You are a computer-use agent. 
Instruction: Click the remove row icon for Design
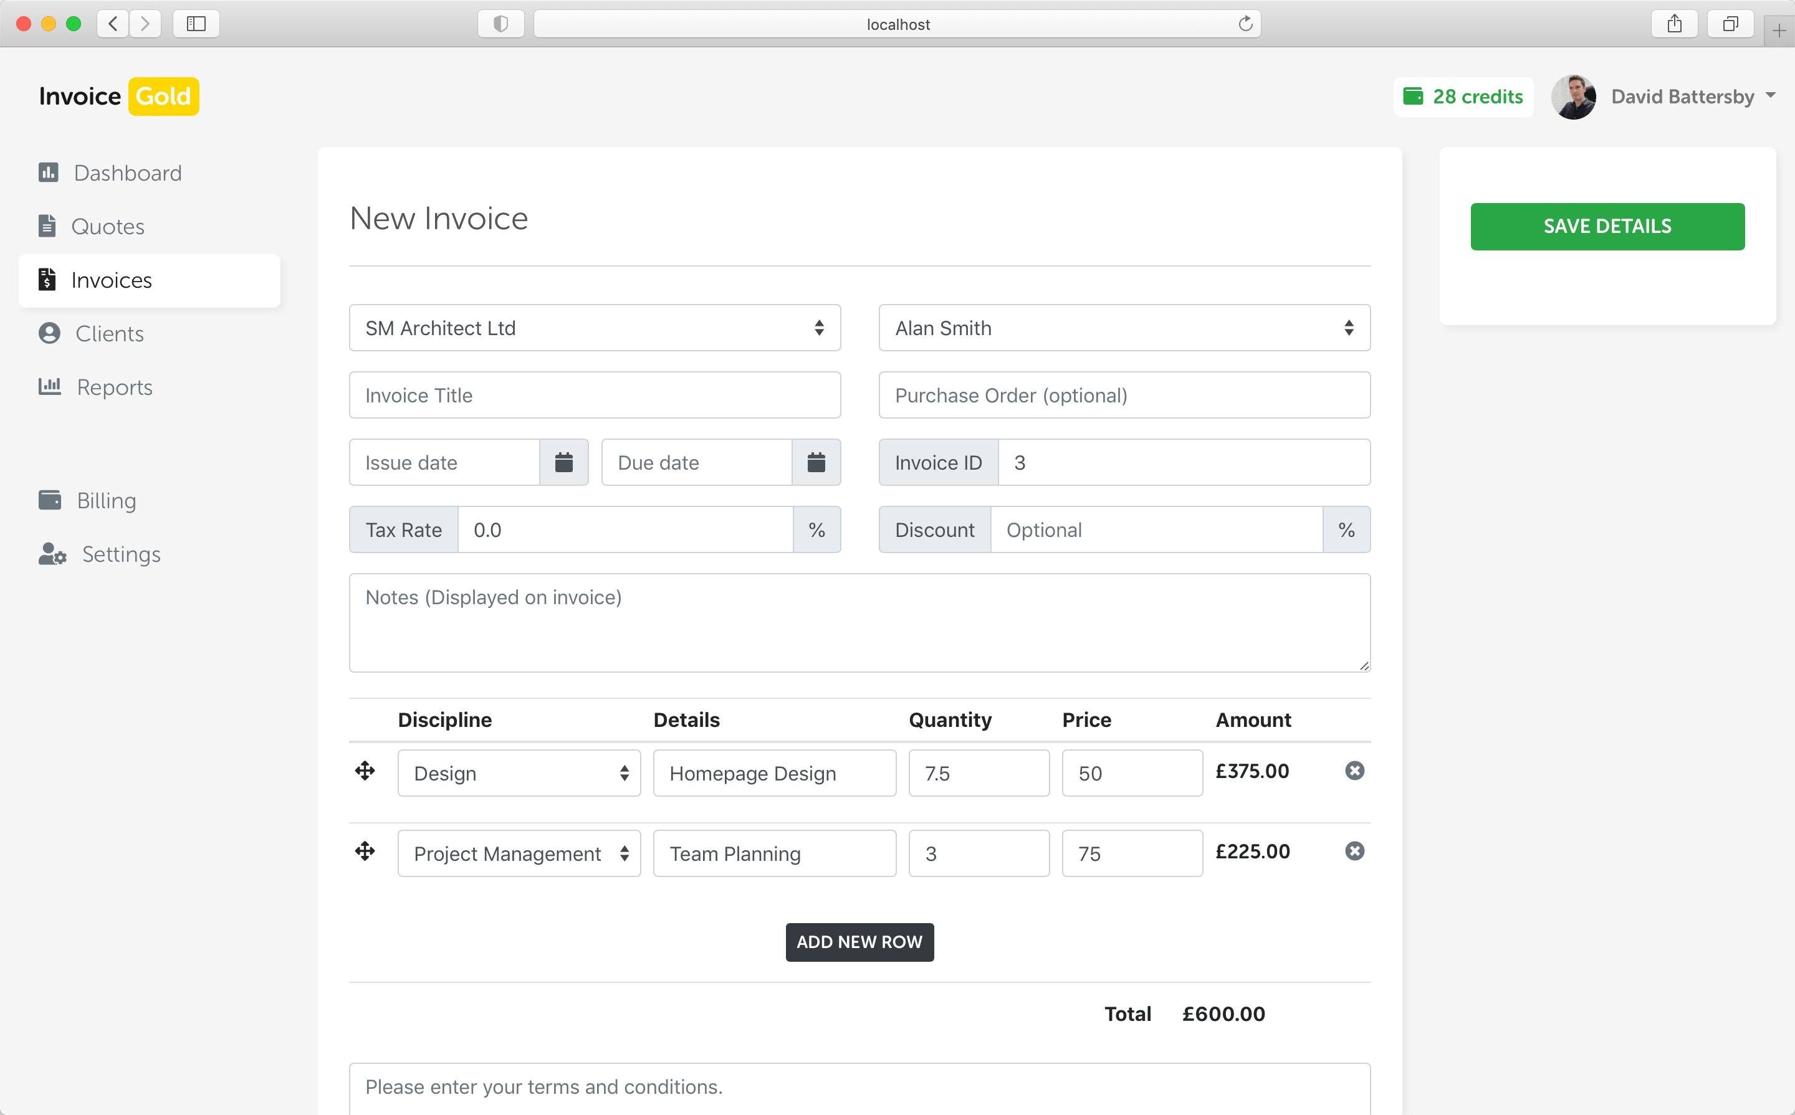click(1354, 771)
